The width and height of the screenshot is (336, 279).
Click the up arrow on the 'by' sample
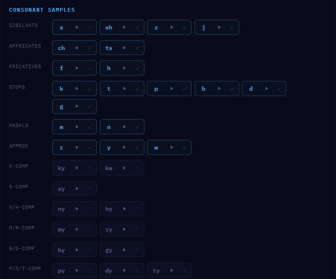coord(90,250)
